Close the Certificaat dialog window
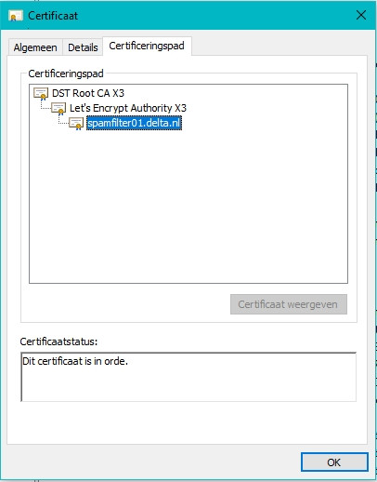This screenshot has height=482, width=377. [361, 15]
